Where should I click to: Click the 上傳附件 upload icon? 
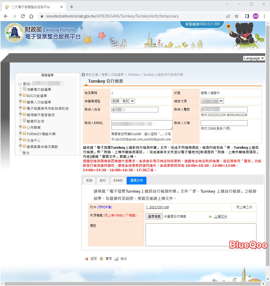click(x=210, y=216)
